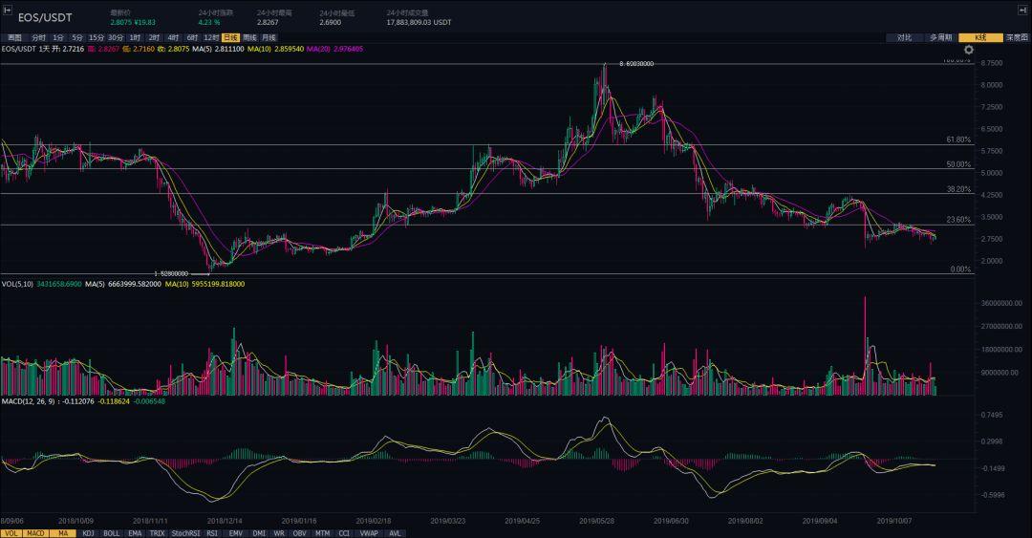The height and width of the screenshot is (538, 1032).
Task: Select the 5分 interval
Action: coord(77,37)
